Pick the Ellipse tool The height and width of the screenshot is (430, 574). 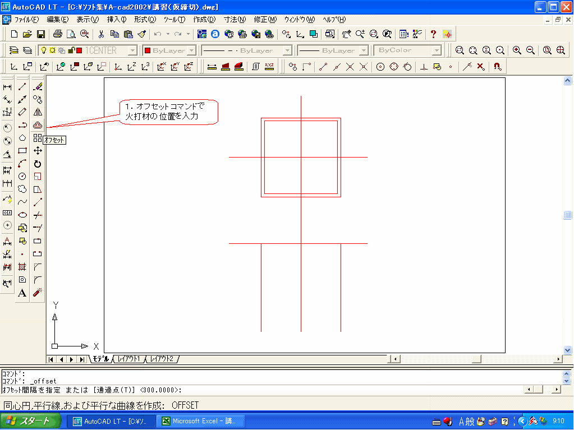click(22, 215)
